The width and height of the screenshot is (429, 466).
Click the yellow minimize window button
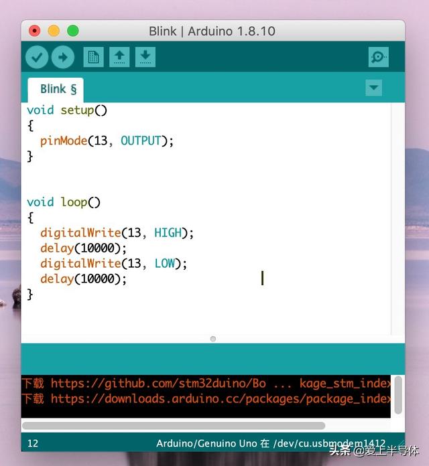(54, 31)
